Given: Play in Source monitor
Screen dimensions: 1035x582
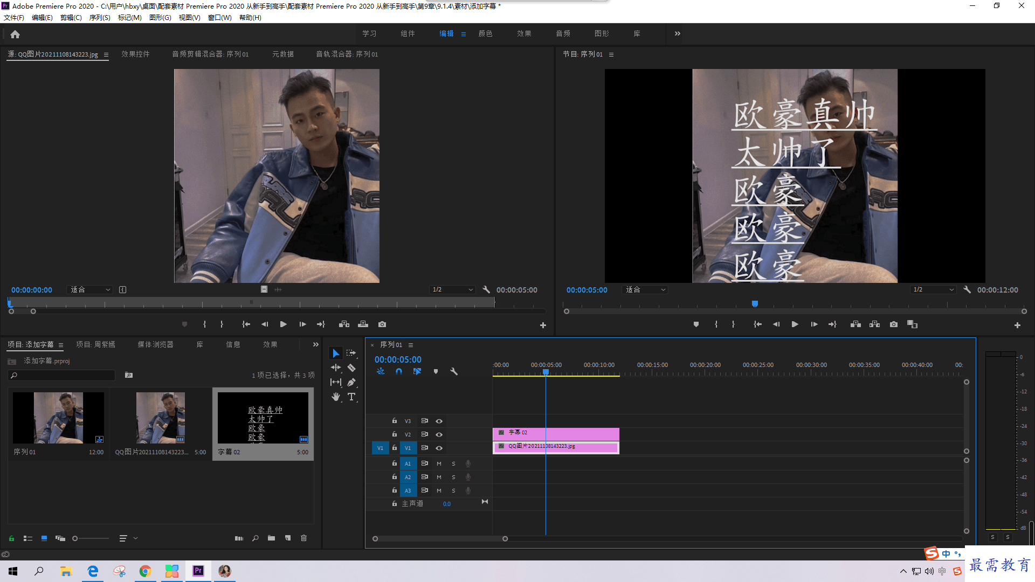Looking at the screenshot, I should (x=283, y=324).
